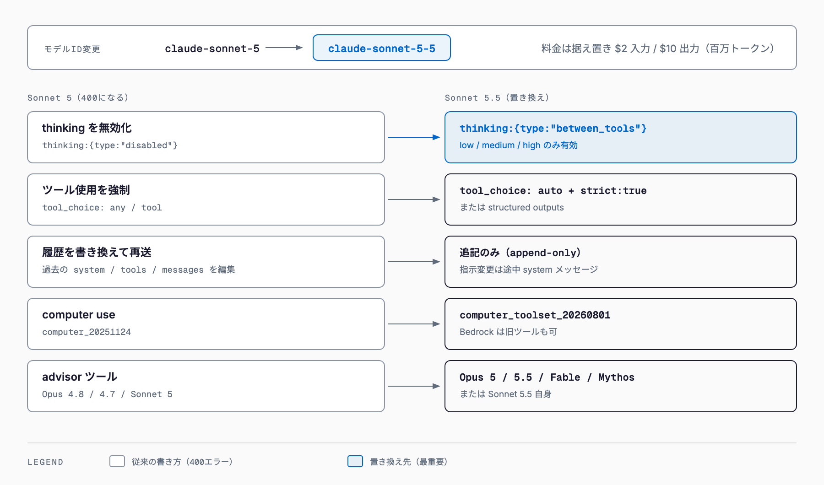Select the thinking:{type:"between_tools"} highlighted card

click(x=621, y=137)
